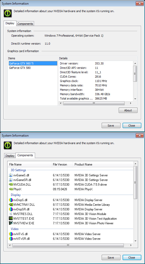The height and width of the screenshot is (264, 145).
Task: Click NVIDIA Media Center Library text
Action: (92, 204)
